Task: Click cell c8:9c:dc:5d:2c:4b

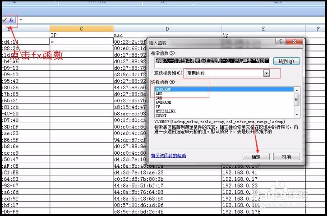Action: point(167,211)
